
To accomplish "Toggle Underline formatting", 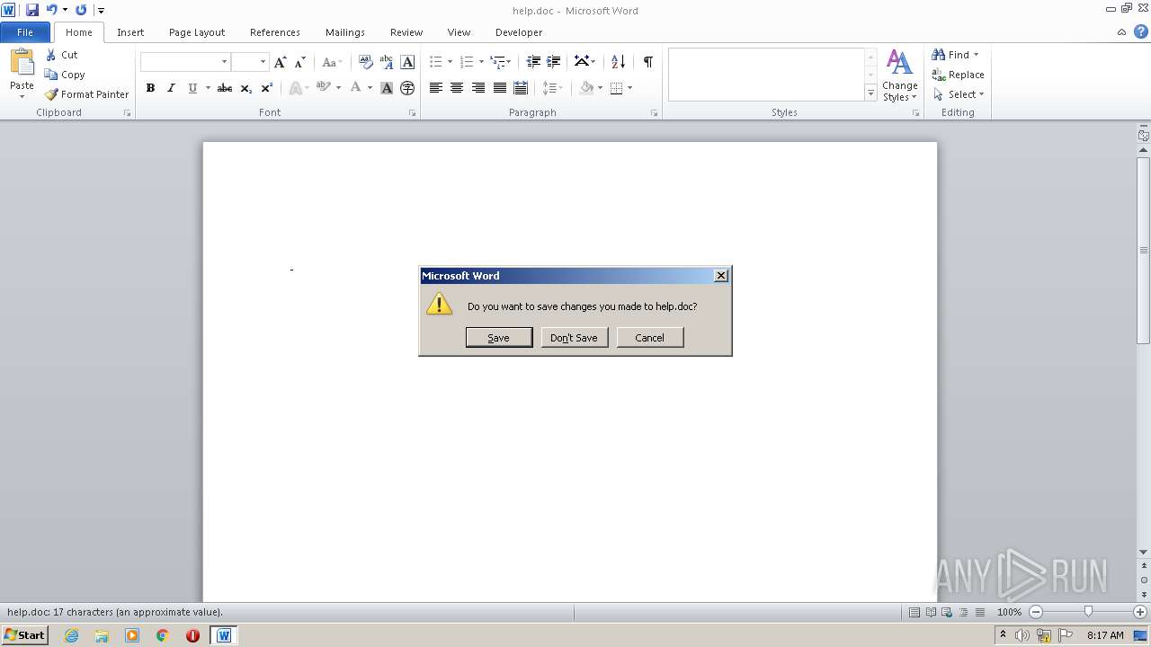I will 192,88.
